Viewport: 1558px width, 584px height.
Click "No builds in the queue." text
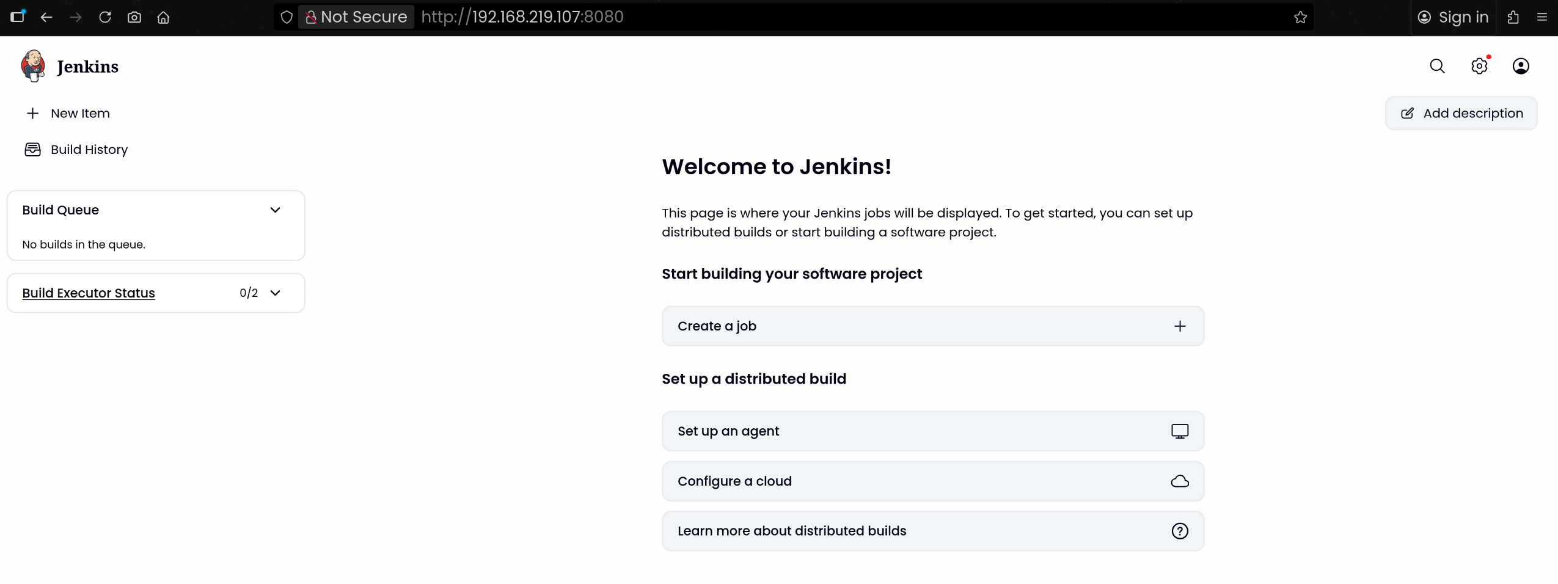pyautogui.click(x=84, y=245)
